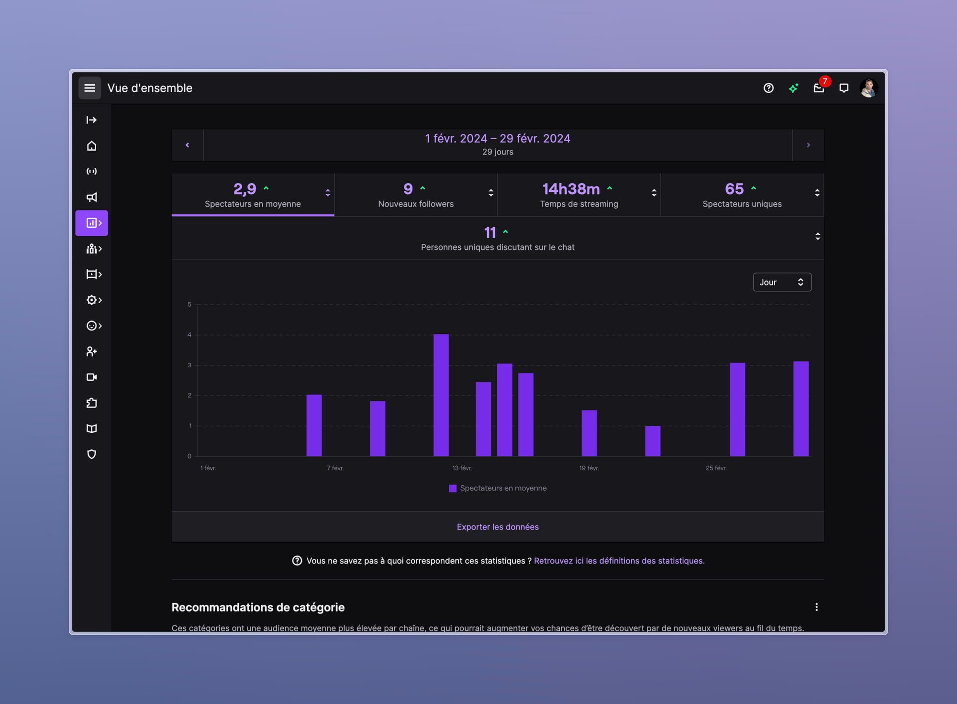This screenshot has width=957, height=704.
Task: Go to the Home dashboard icon
Action: [91, 146]
